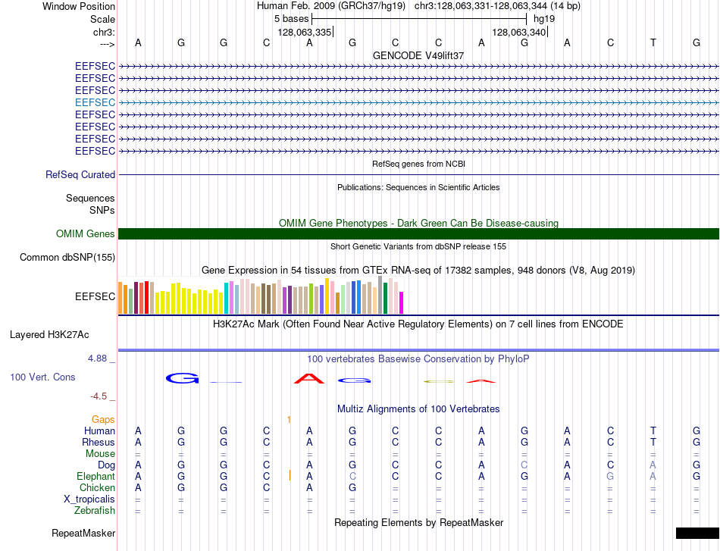The width and height of the screenshot is (720, 551).
Task: Select the Chicken species alignment label
Action: coord(97,487)
